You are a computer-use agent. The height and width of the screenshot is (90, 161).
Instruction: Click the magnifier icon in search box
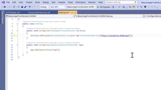point(135,2)
